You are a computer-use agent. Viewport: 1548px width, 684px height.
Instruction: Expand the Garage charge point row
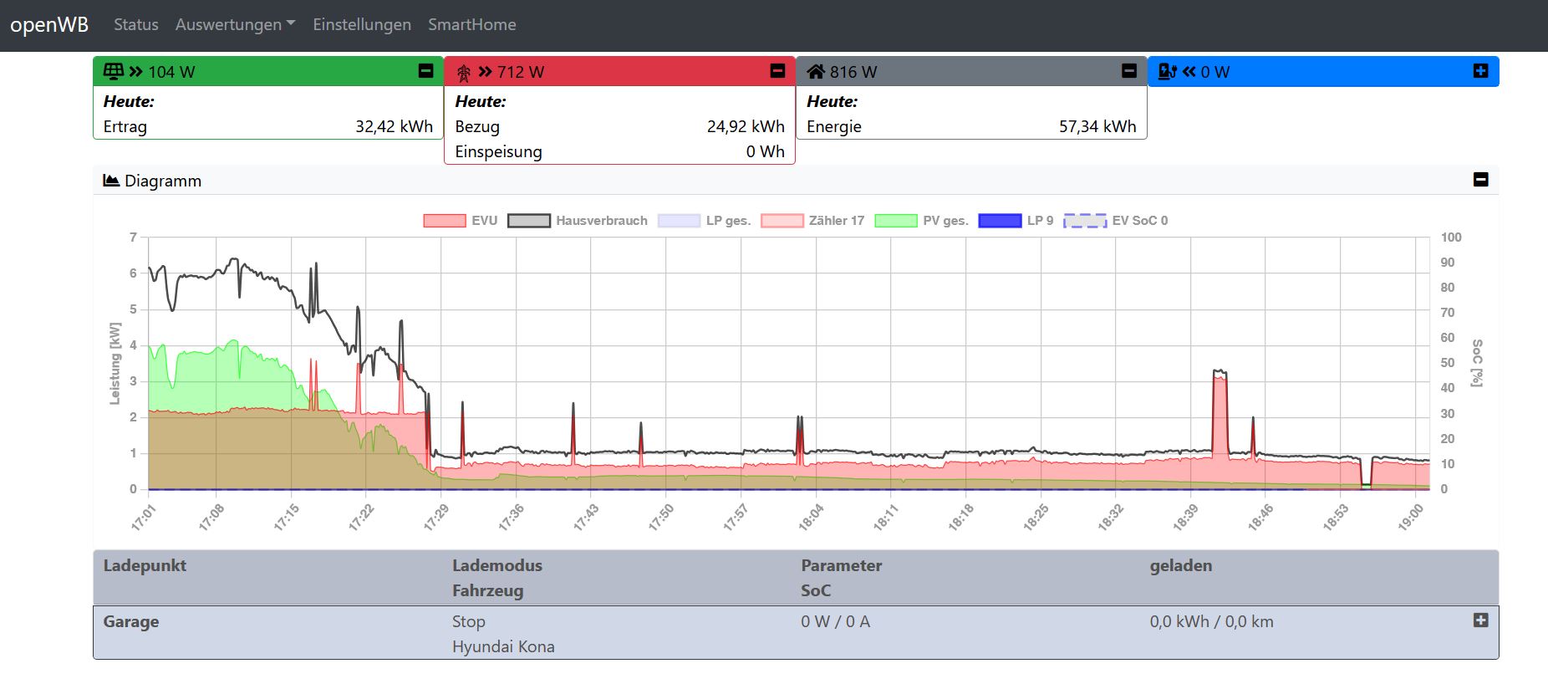[1480, 620]
